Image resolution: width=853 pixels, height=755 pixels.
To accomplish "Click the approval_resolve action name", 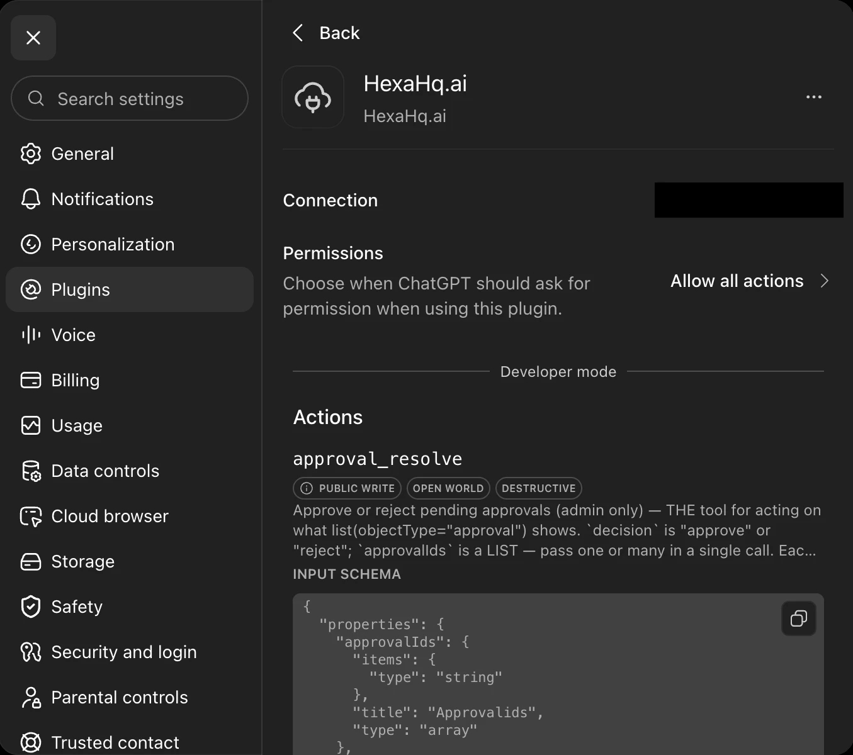I will (x=378, y=459).
